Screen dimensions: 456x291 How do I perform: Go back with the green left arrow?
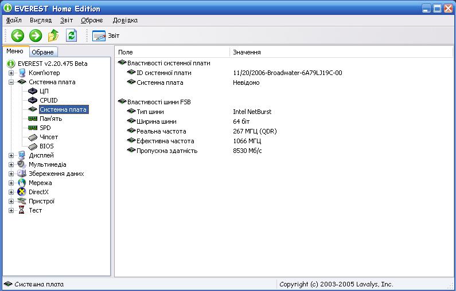click(17, 36)
